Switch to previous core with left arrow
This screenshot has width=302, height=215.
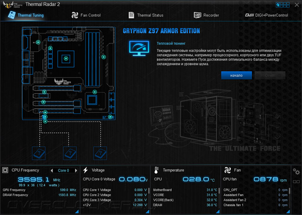click(x=51, y=171)
